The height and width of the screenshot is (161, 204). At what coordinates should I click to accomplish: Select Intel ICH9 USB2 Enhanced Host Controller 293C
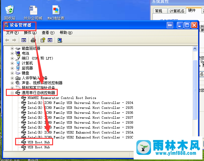tap(80, 137)
